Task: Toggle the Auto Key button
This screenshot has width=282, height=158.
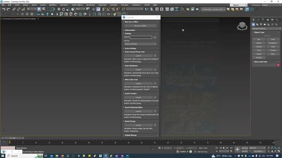Action: 245,148
